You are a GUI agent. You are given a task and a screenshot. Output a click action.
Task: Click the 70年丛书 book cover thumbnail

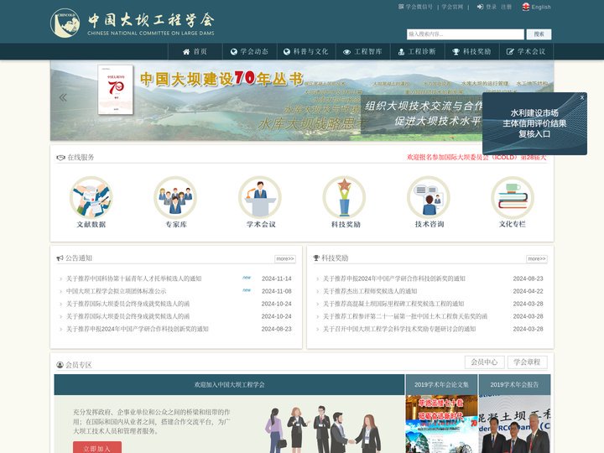(x=116, y=90)
